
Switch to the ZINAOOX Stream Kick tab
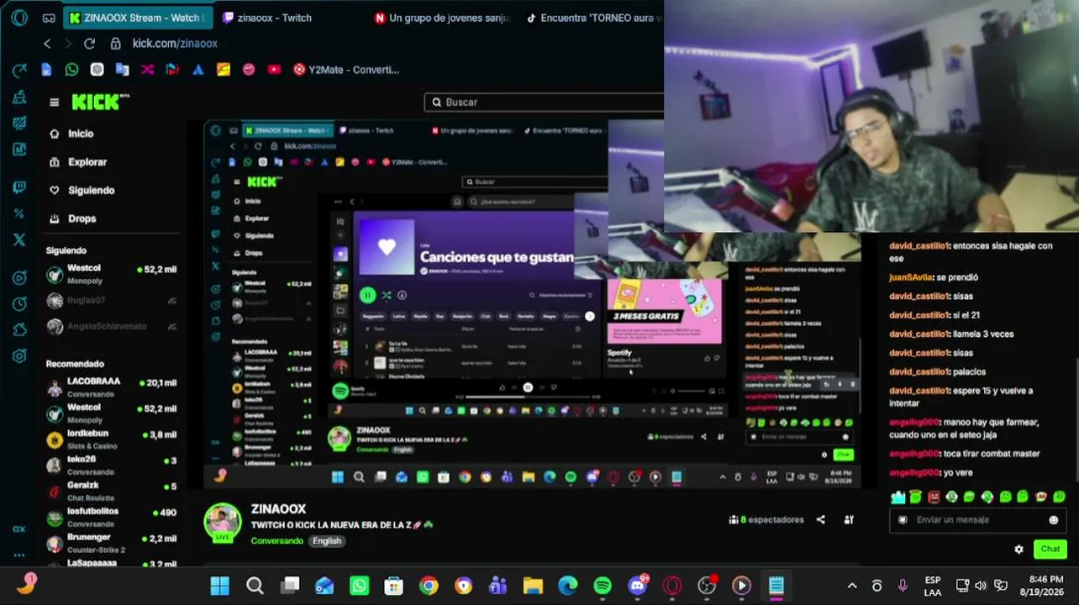point(139,18)
